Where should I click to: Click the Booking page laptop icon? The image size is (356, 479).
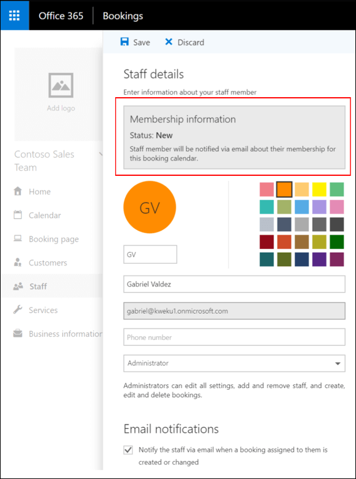coord(18,239)
